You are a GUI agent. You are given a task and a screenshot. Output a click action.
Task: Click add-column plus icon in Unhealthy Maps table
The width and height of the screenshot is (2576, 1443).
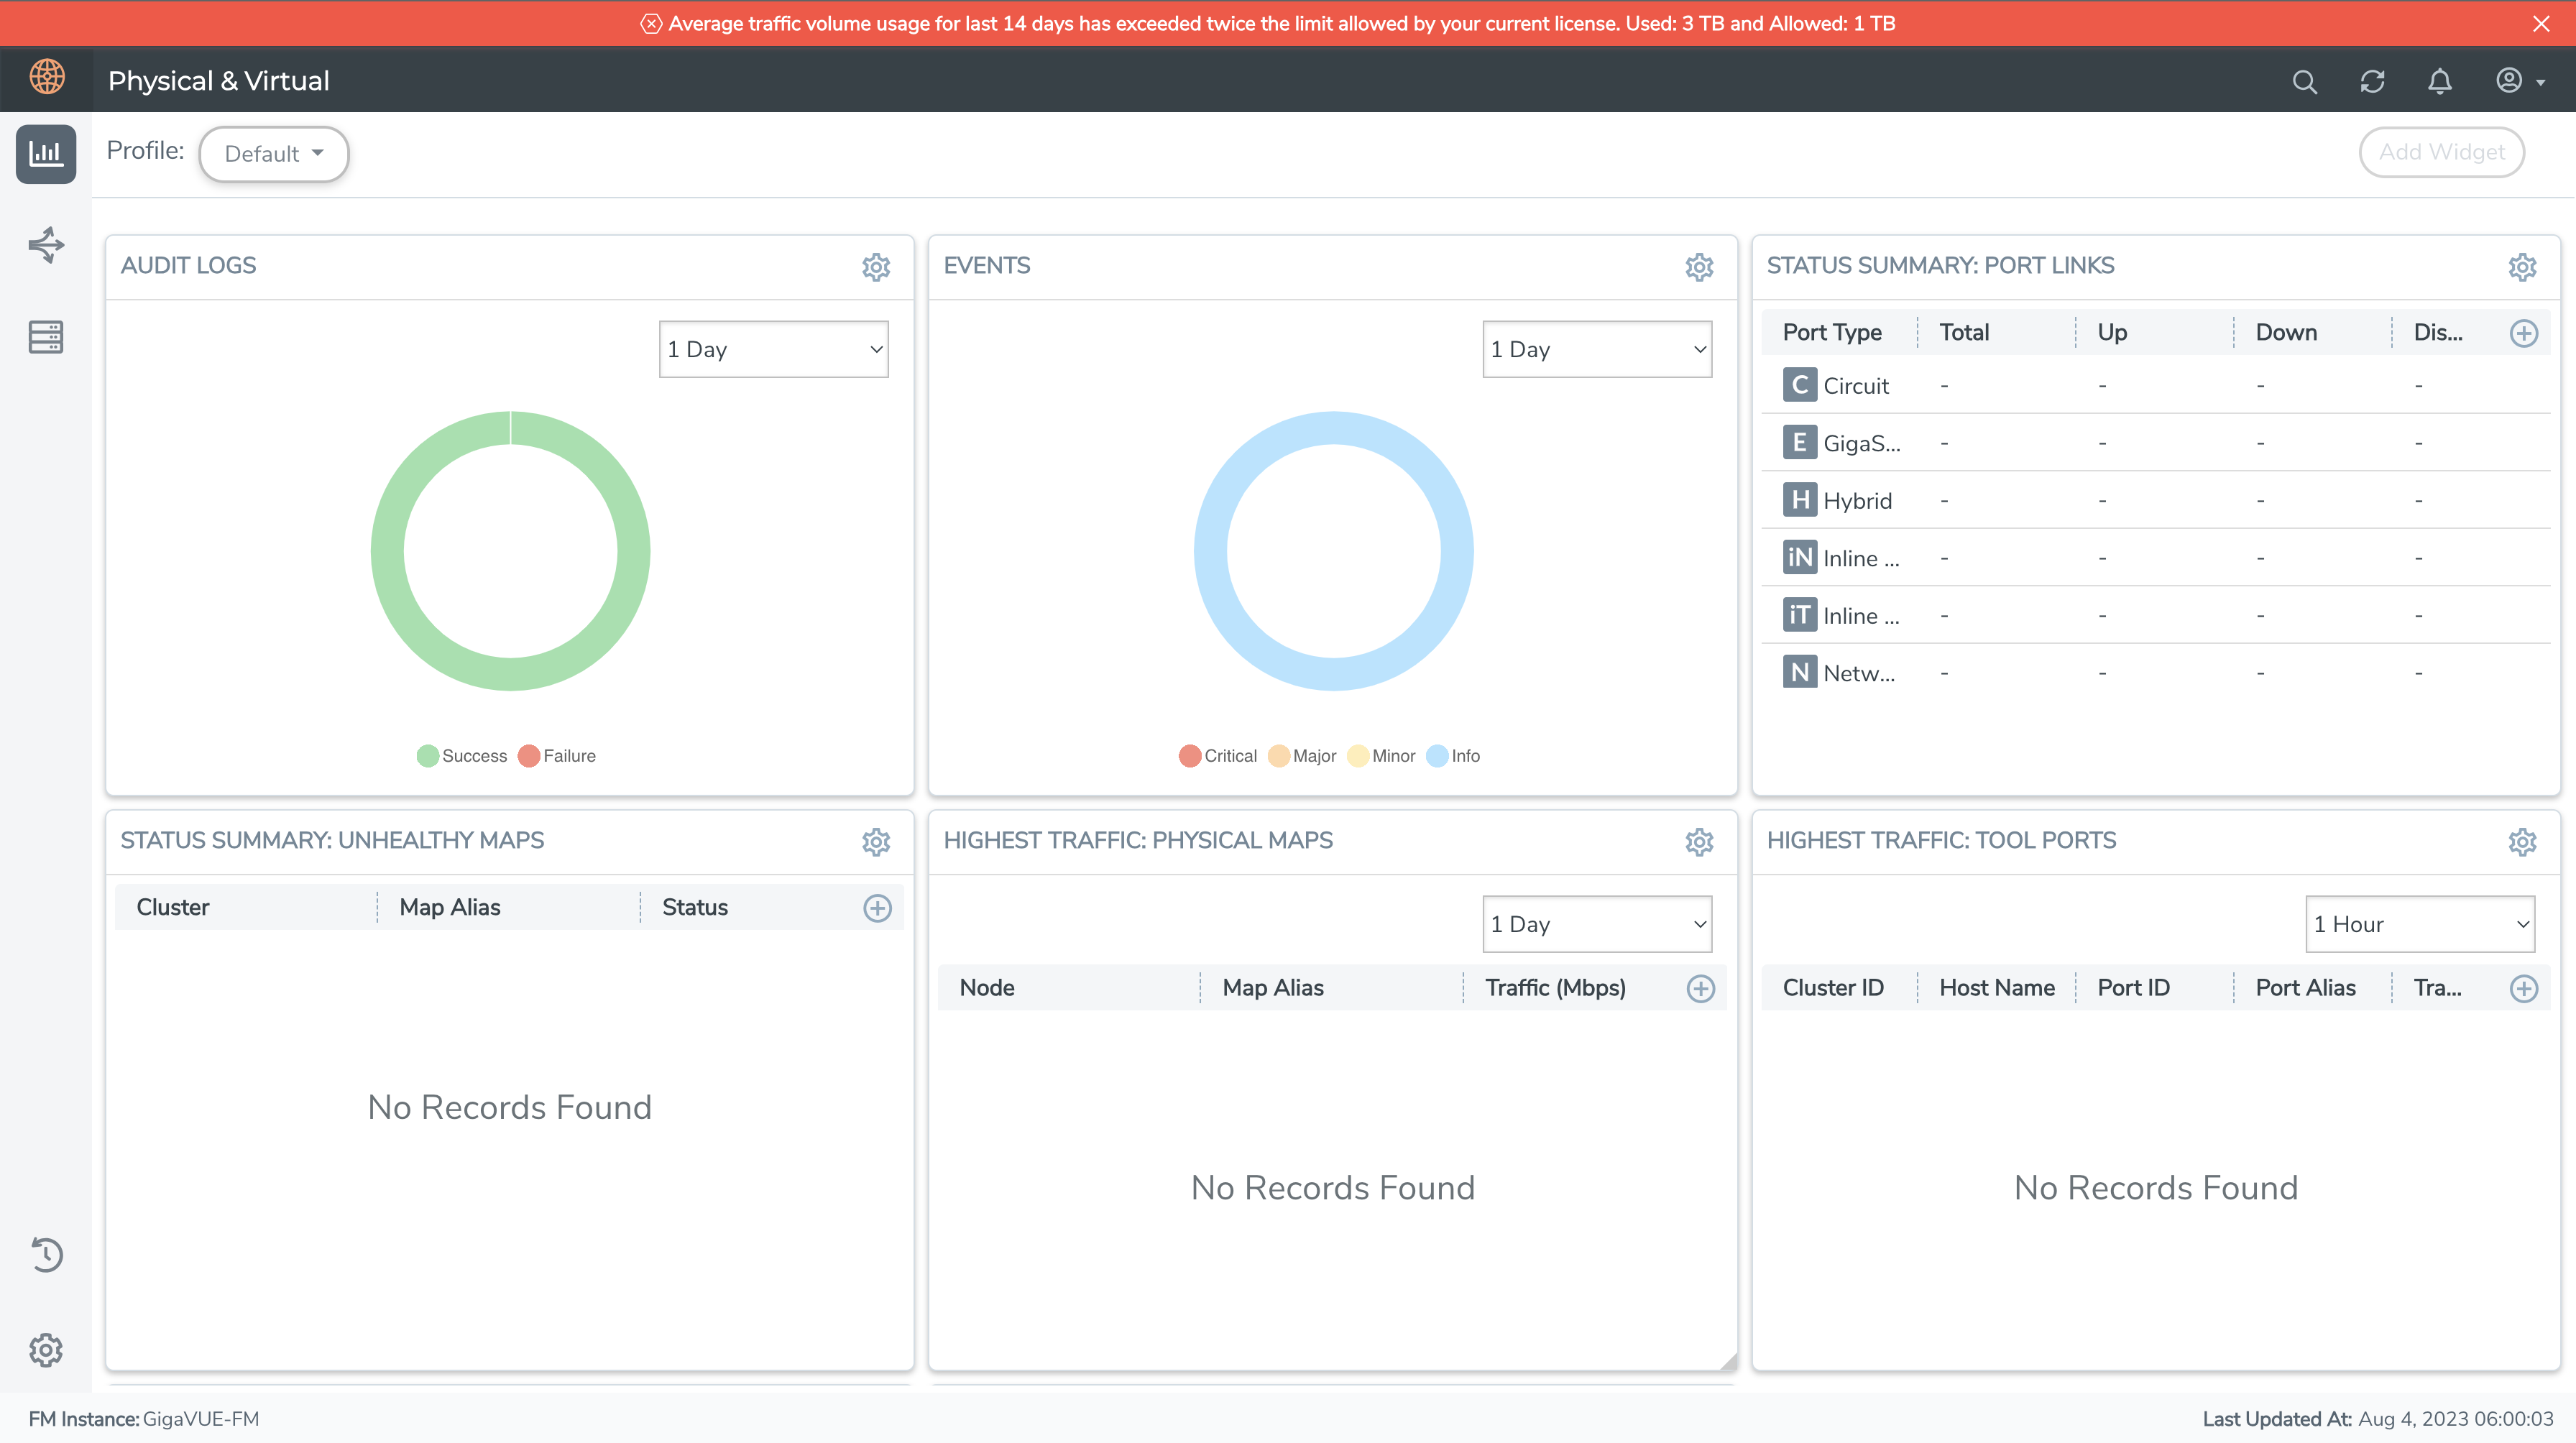click(877, 908)
